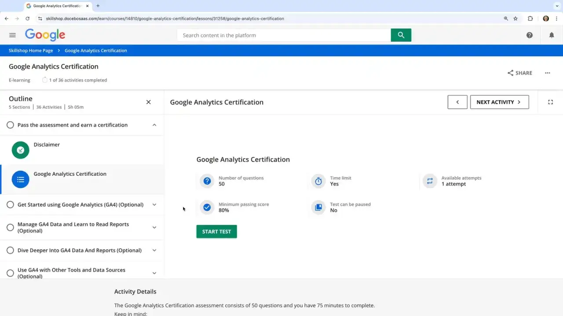The width and height of the screenshot is (563, 316).
Task: Open browser extensions puzzle icon
Action: 530,18
